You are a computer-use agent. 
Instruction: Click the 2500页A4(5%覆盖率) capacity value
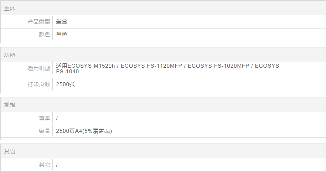[x=84, y=131]
